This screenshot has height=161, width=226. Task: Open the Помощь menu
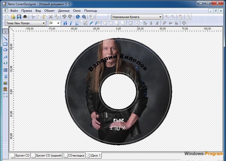pos(91,11)
